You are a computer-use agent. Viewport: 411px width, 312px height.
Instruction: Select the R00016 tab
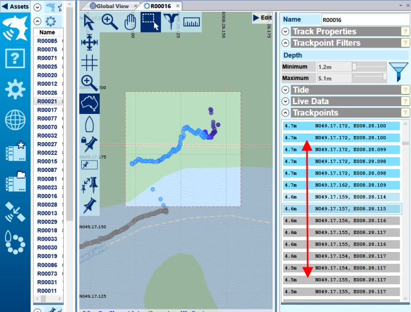[161, 6]
